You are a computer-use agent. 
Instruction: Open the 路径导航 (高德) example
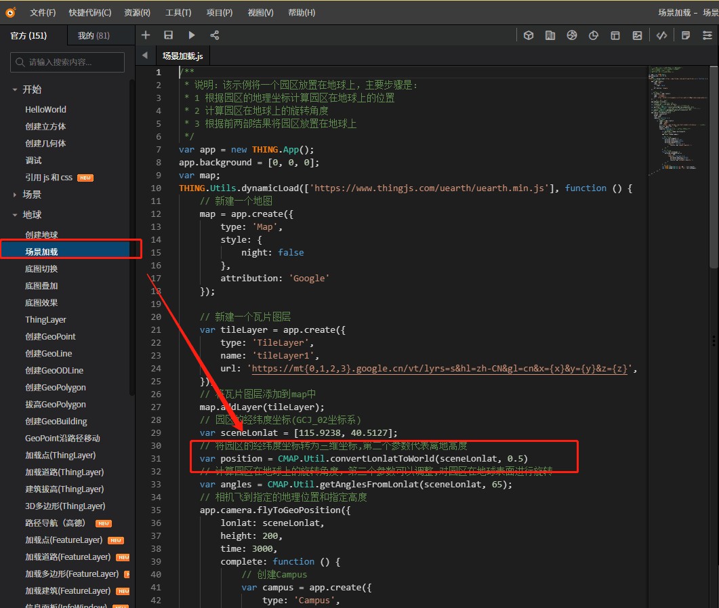(55, 523)
